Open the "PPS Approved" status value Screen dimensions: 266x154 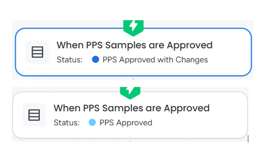click(126, 123)
